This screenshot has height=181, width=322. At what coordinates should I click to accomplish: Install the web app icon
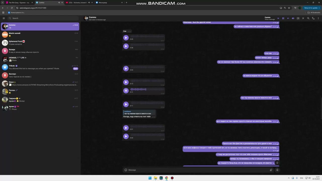point(281,8)
